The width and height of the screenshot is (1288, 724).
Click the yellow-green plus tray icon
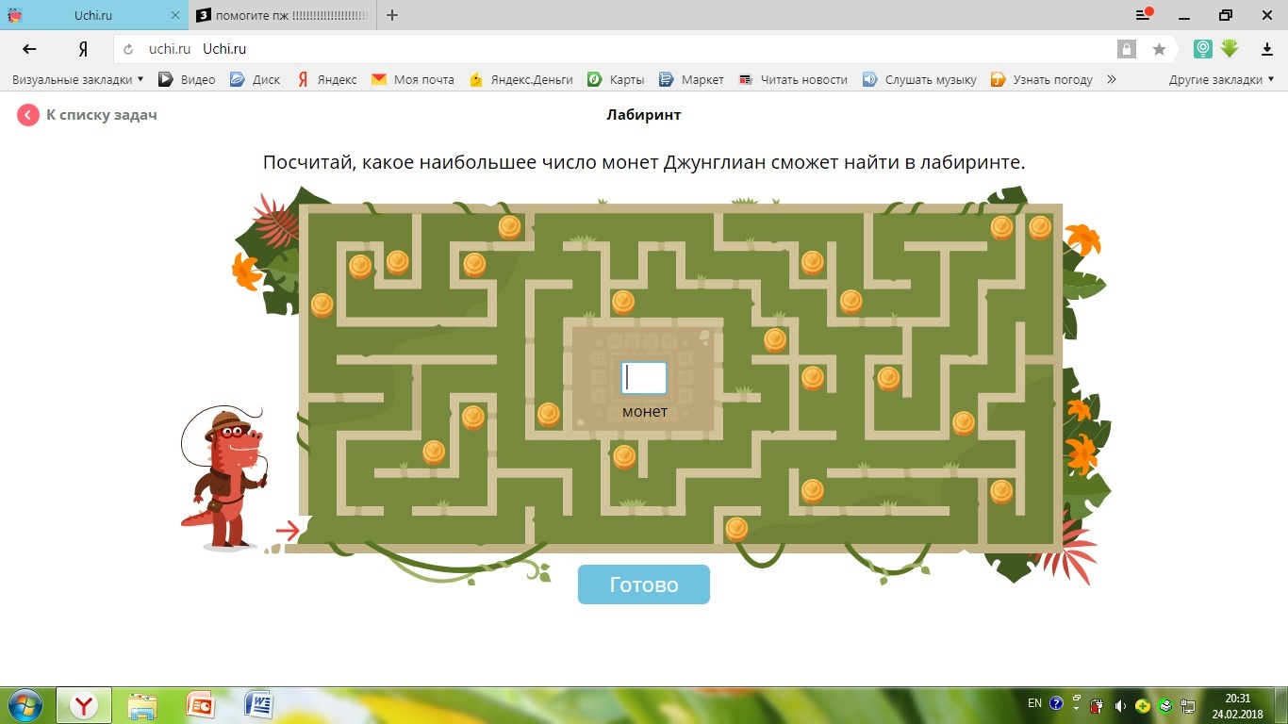(1143, 705)
